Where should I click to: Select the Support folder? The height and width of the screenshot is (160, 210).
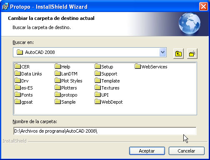tap(106, 74)
